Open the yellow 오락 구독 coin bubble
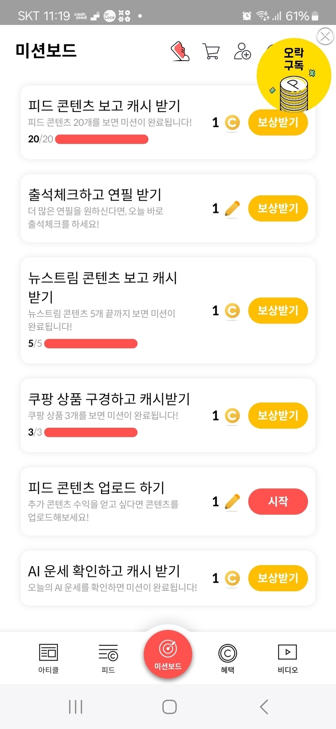 coord(293,75)
